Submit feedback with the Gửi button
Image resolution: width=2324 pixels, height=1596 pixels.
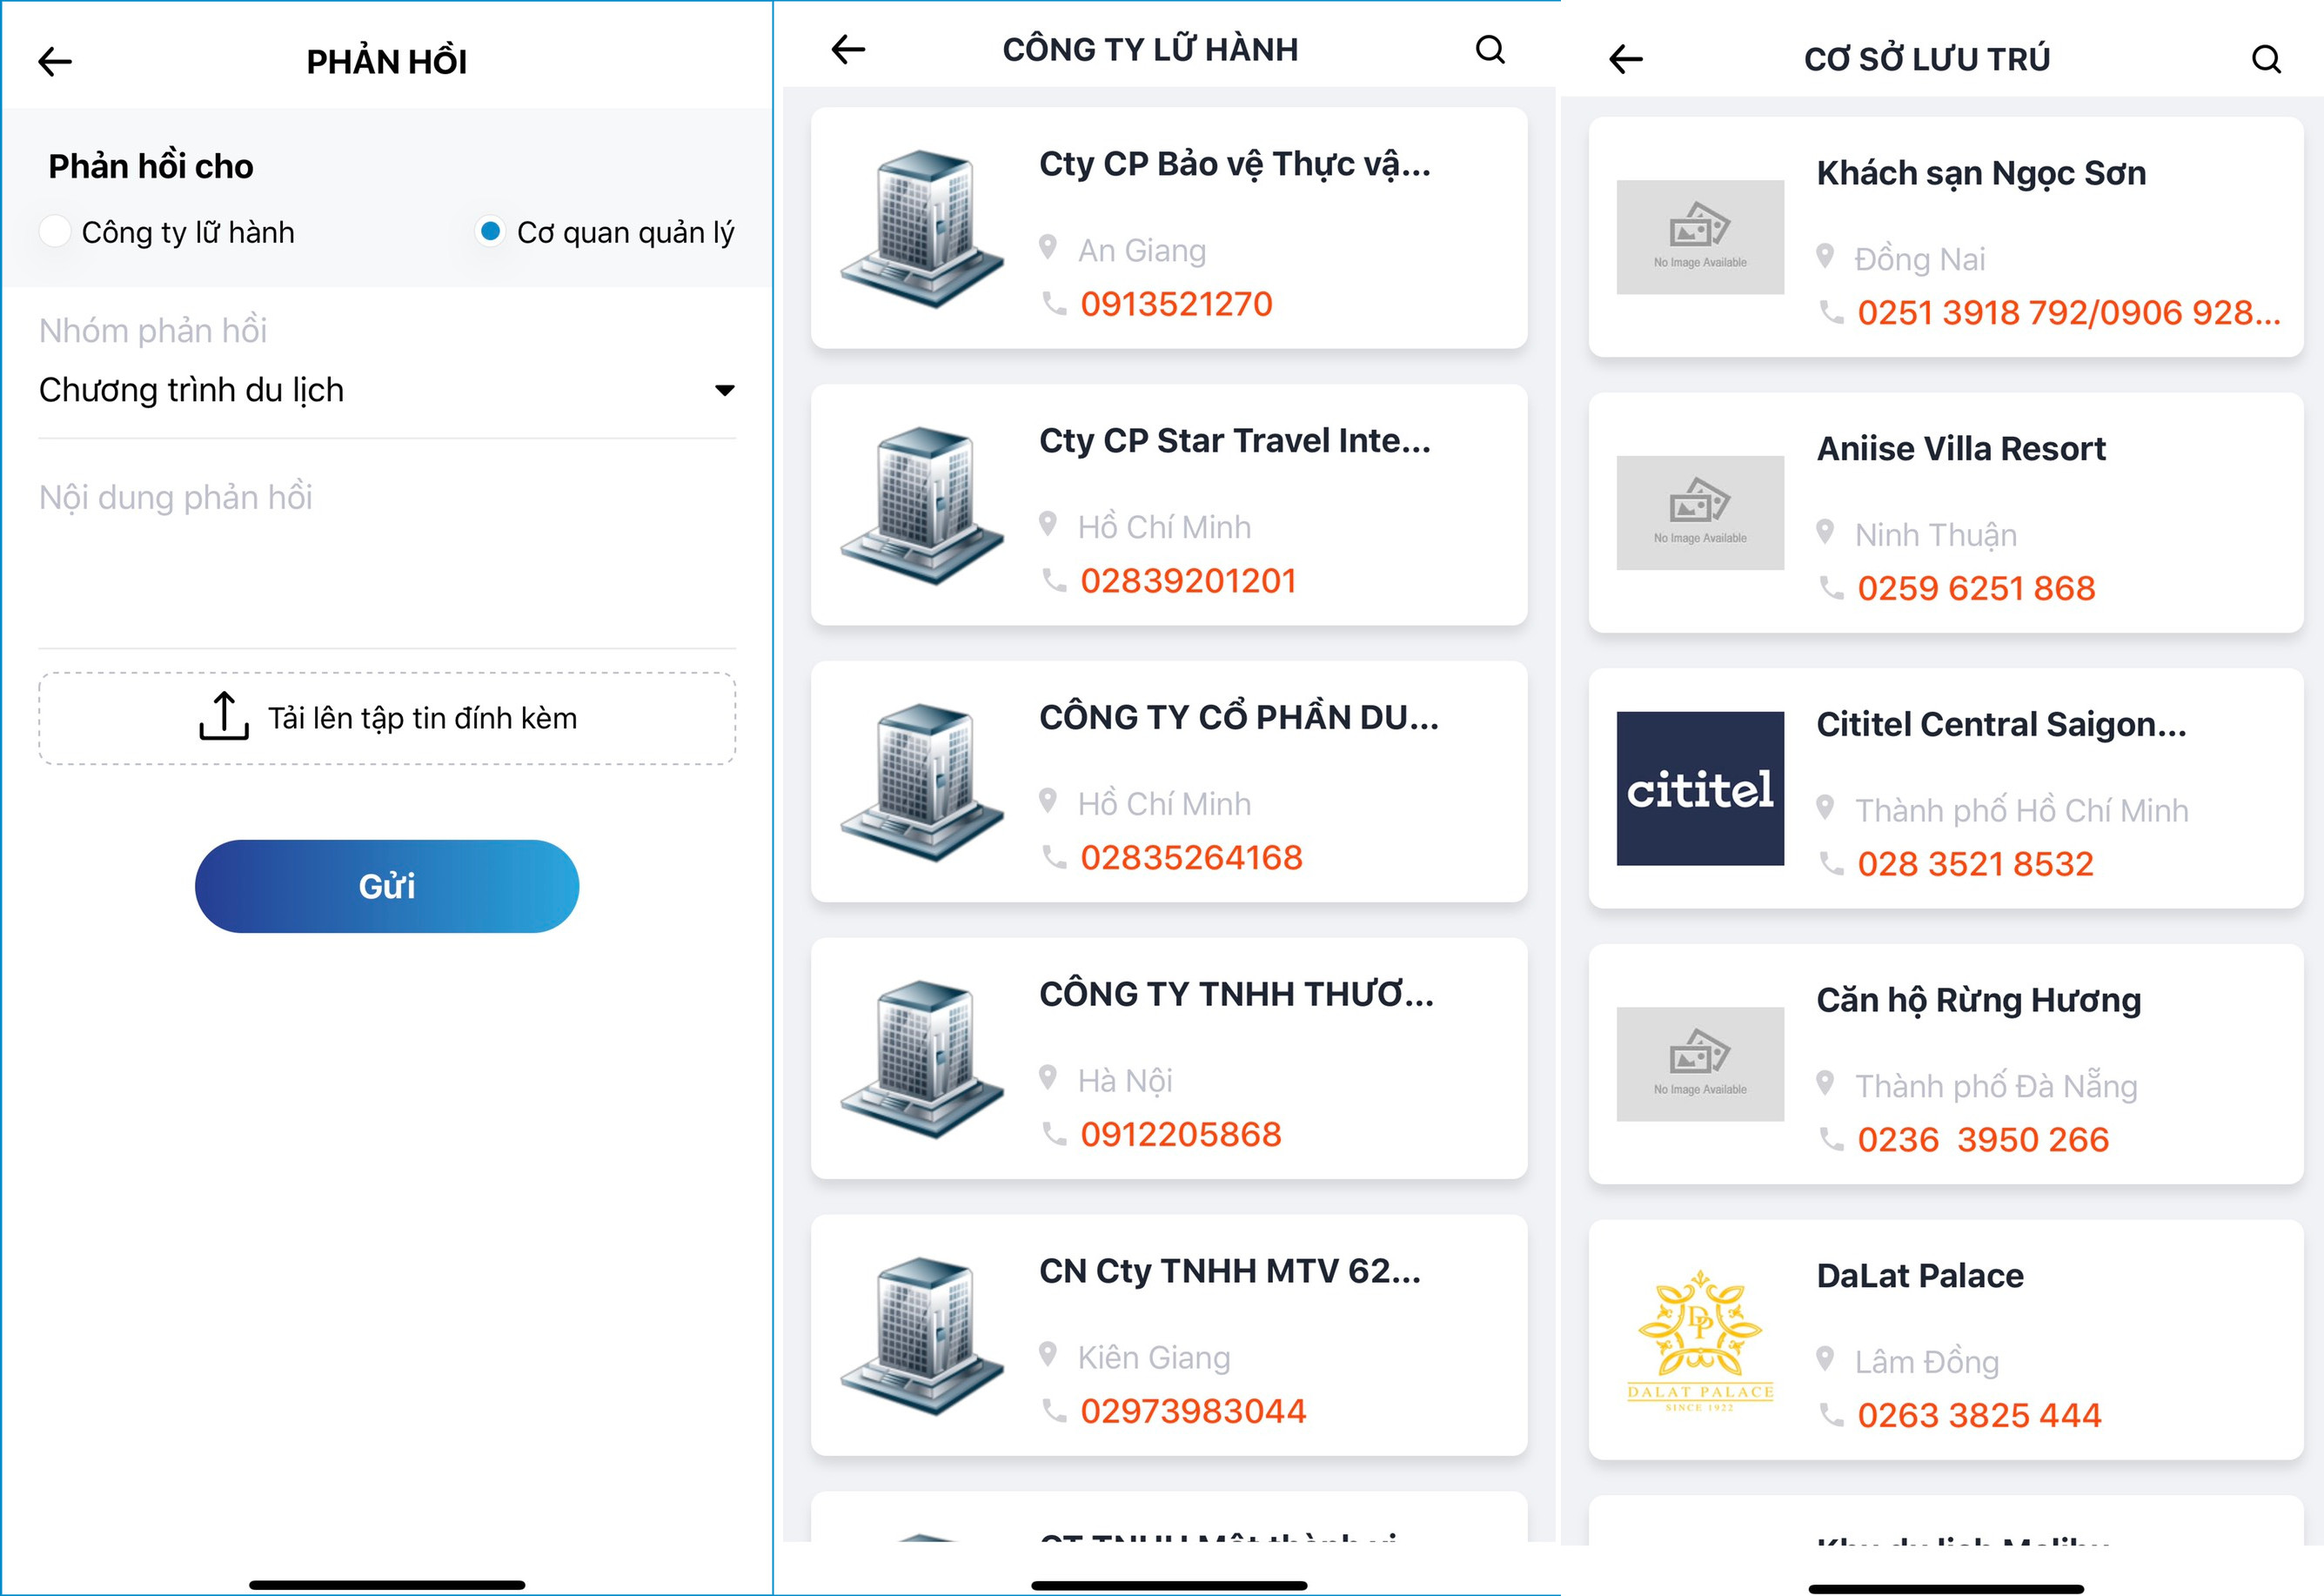tap(387, 886)
